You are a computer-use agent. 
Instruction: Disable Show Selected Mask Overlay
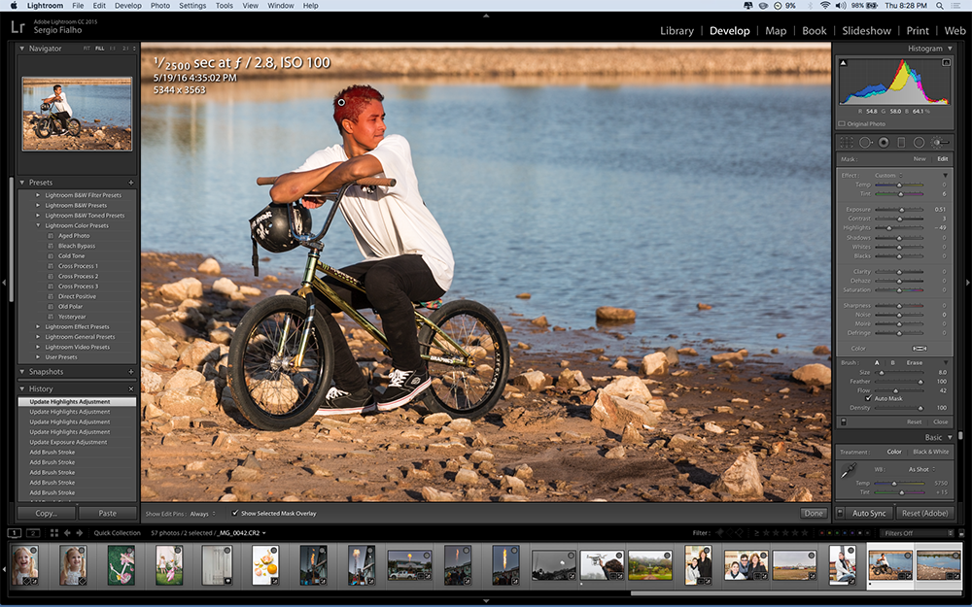[235, 513]
